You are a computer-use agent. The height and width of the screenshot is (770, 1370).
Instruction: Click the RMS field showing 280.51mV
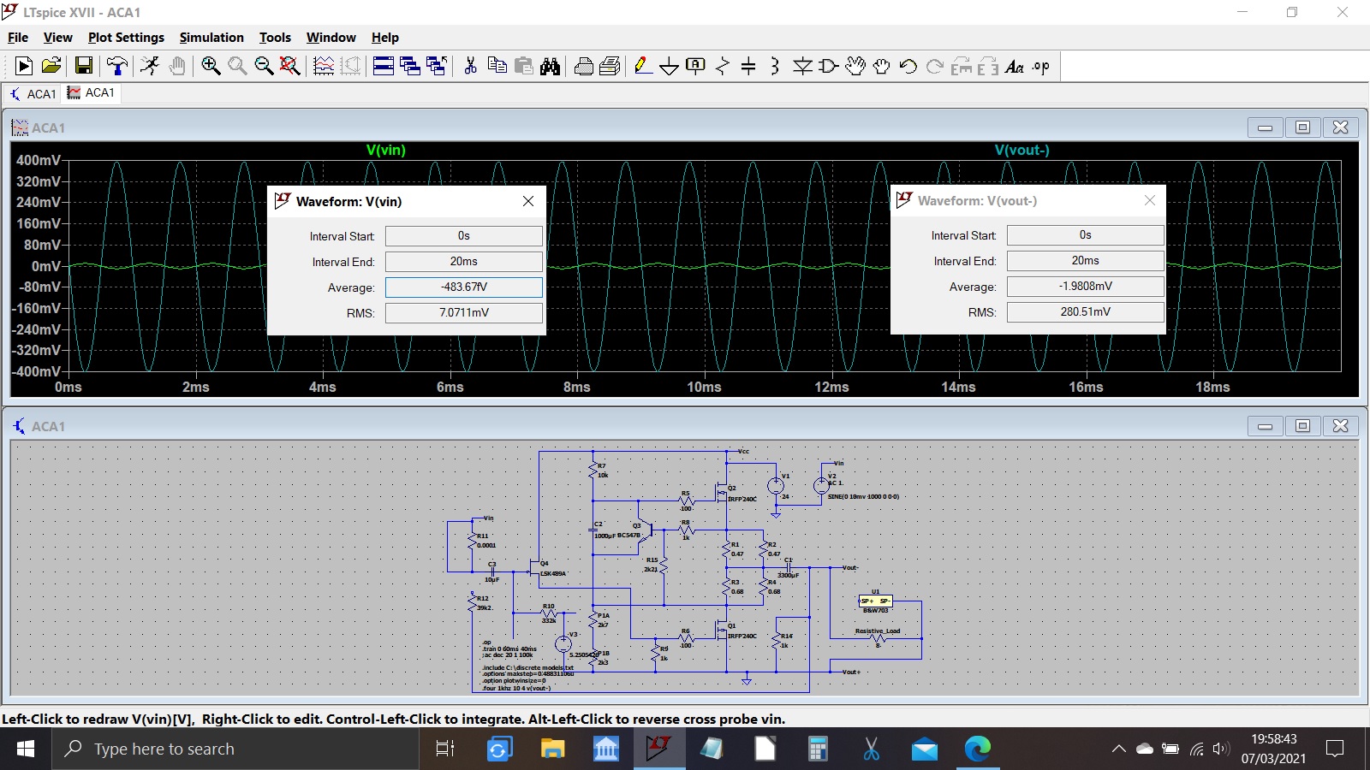tap(1085, 312)
